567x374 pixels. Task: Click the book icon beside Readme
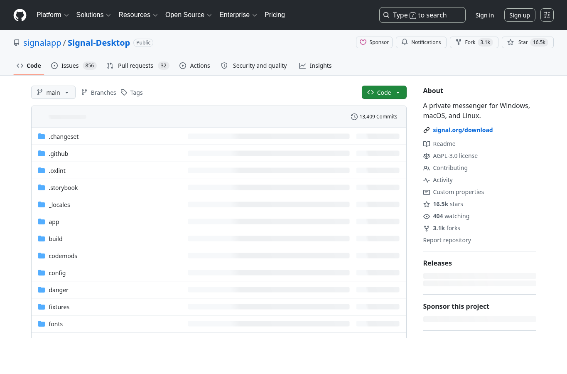coord(427,144)
